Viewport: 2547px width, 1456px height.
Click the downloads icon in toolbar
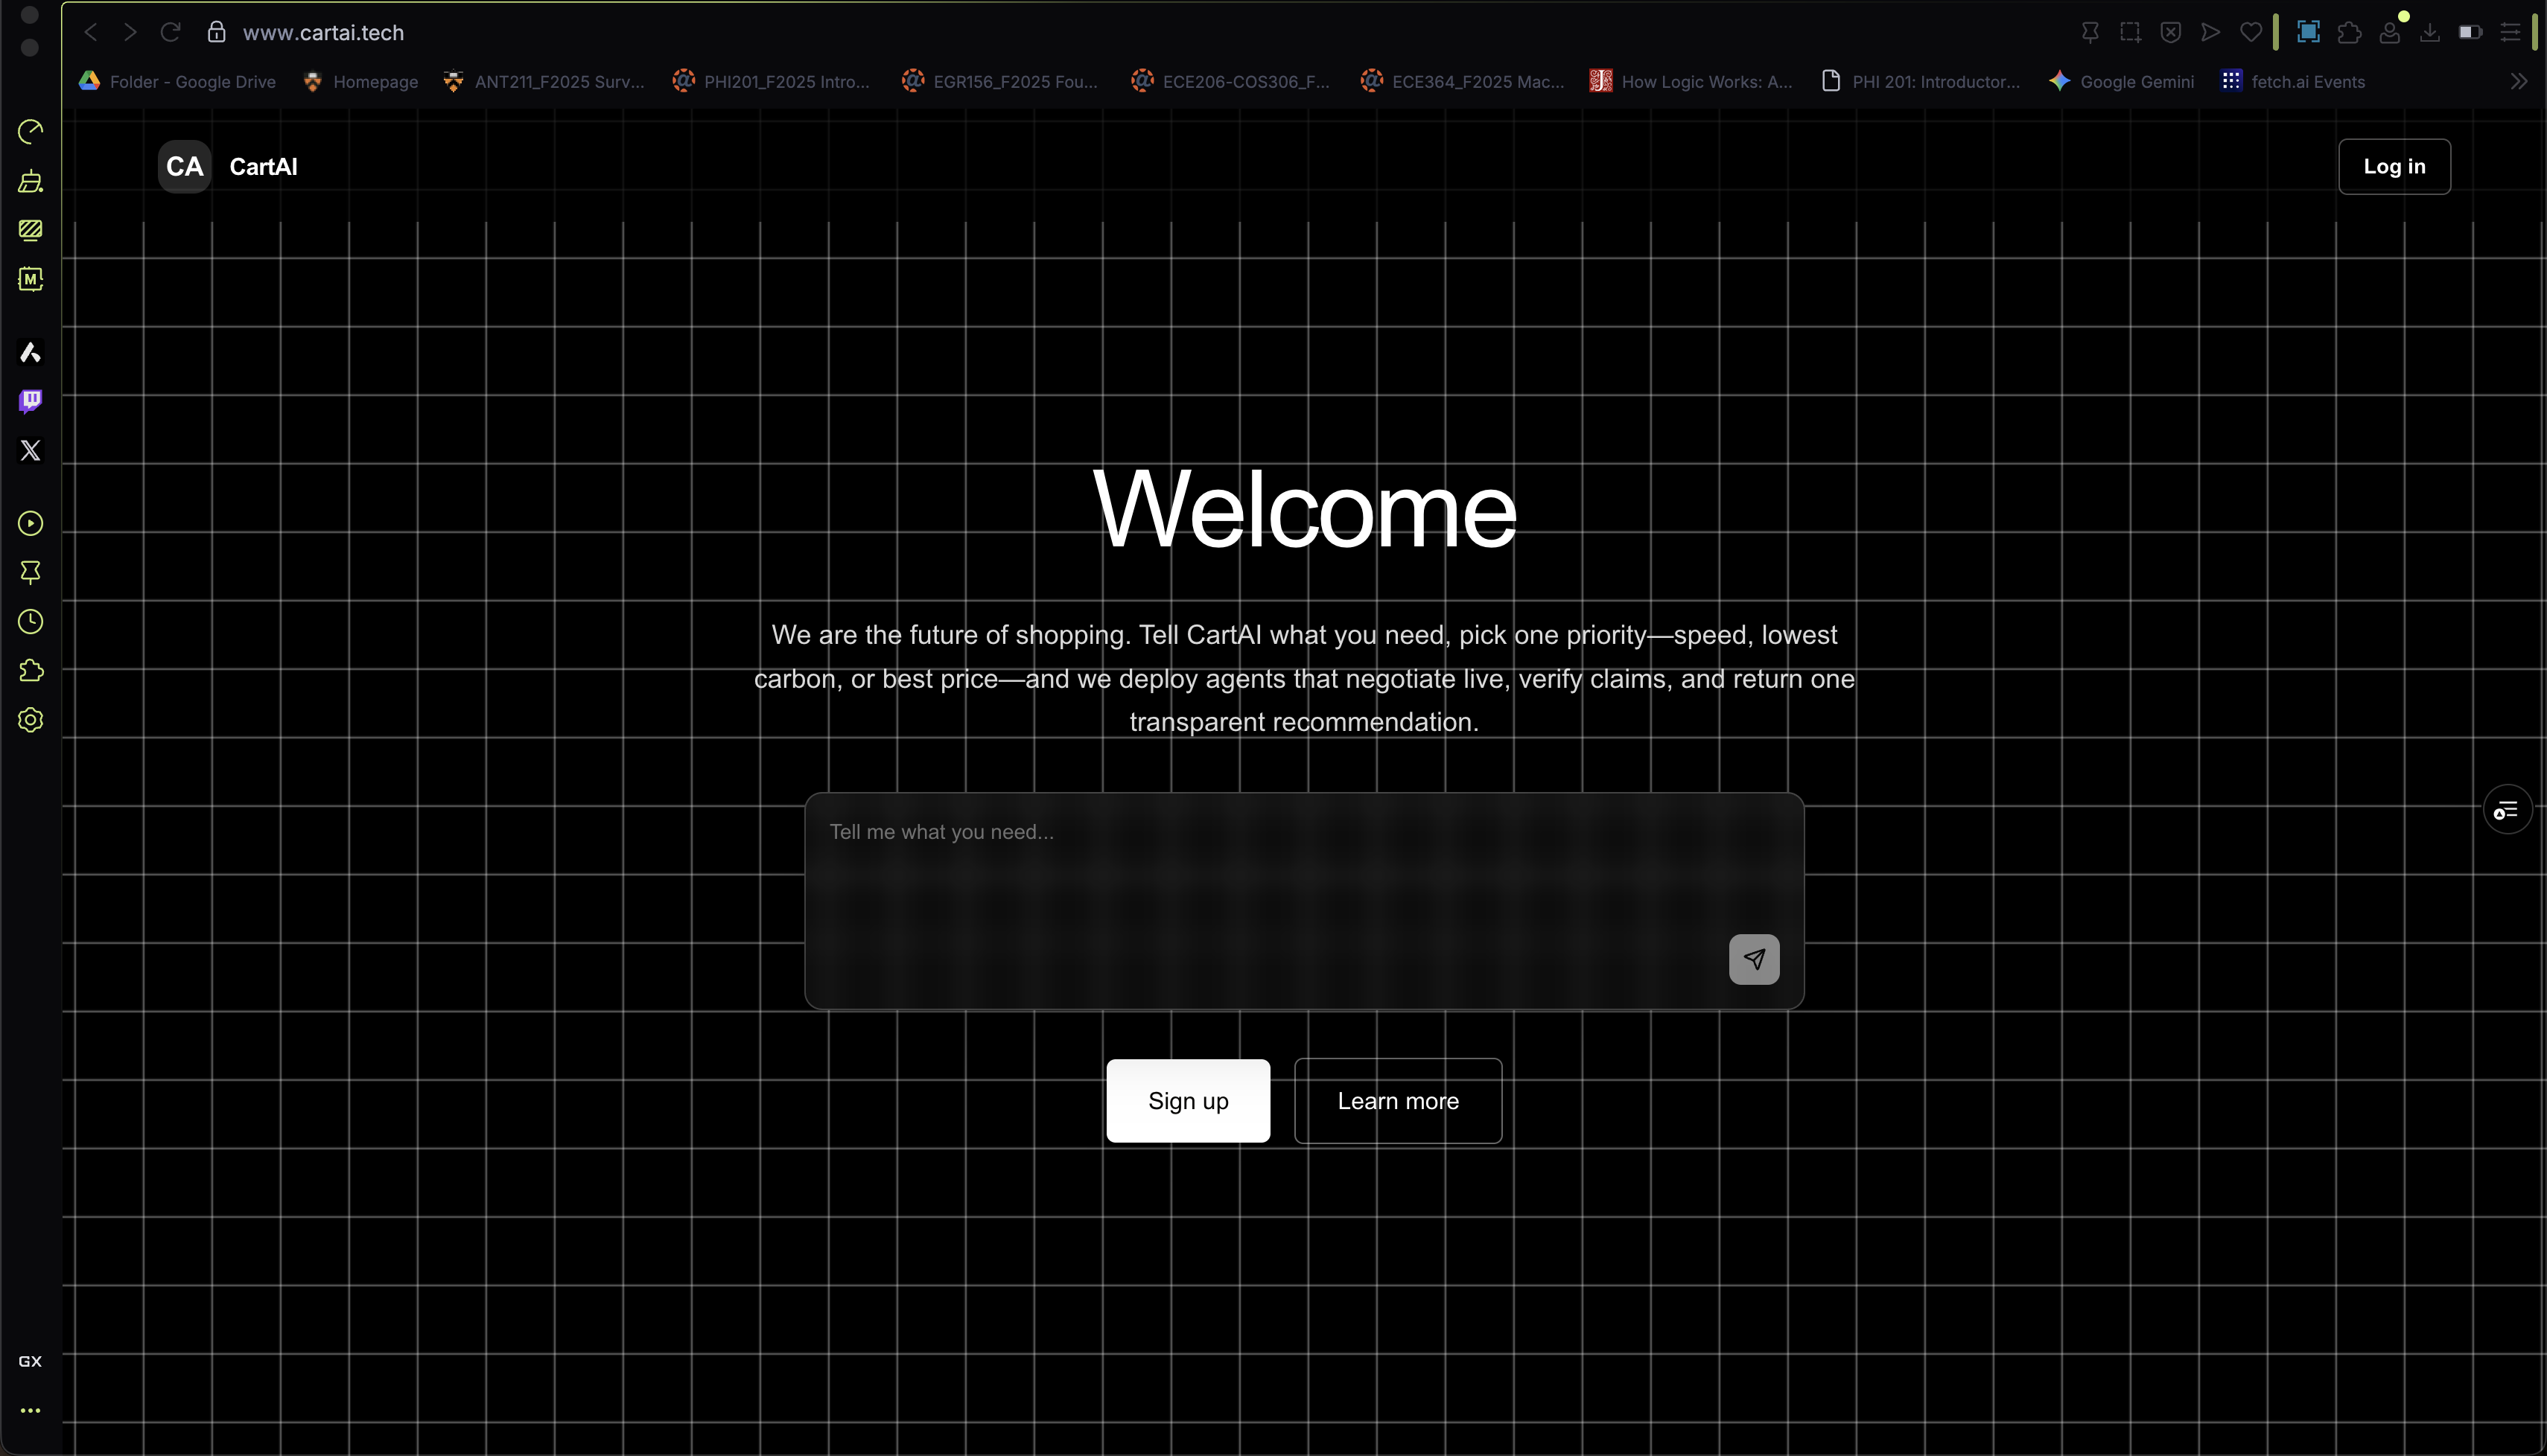pos(2429,32)
